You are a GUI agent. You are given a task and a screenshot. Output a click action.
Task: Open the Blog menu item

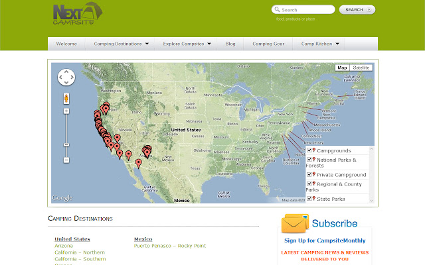(230, 44)
